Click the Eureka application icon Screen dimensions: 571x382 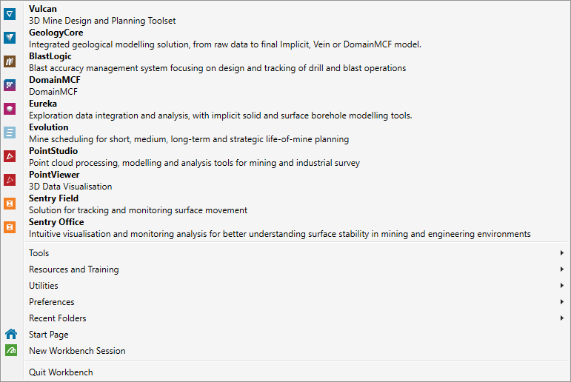point(10,109)
